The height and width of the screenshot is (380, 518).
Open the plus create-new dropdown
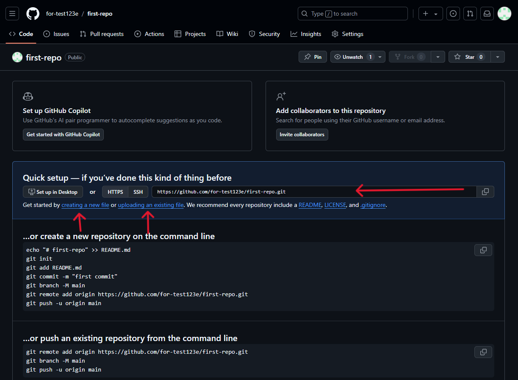tap(430, 13)
